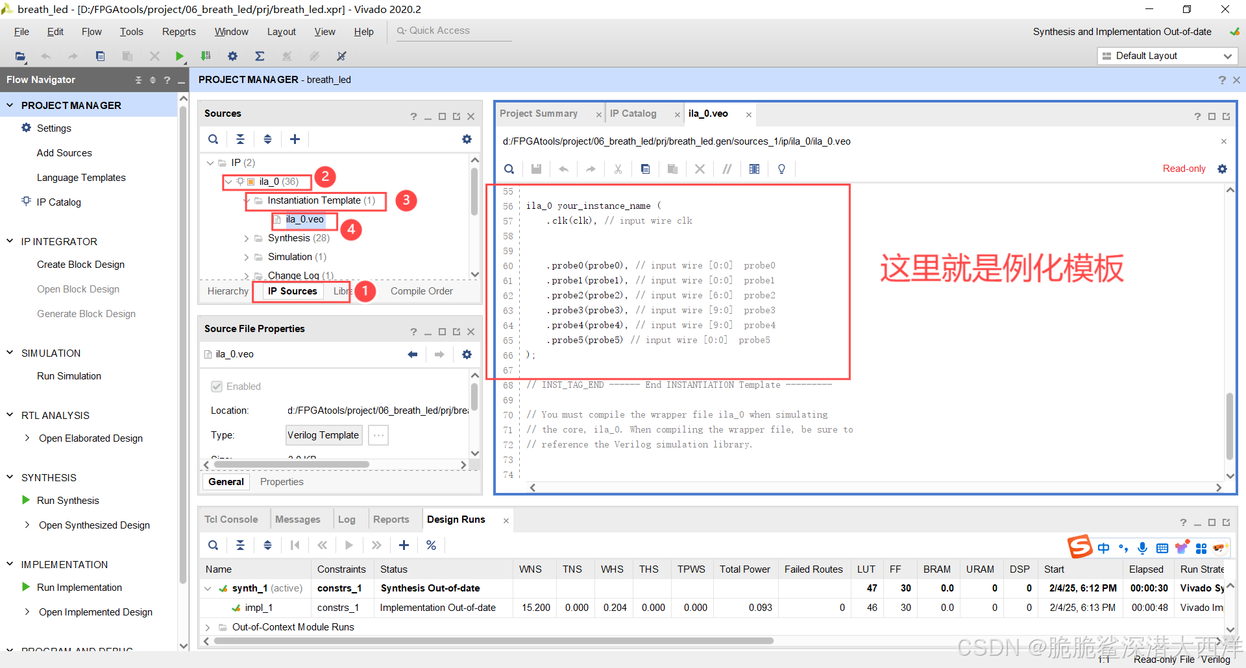This screenshot has height=668, width=1246.
Task: Open Settings gear in main toolbar
Action: pyautogui.click(x=232, y=56)
